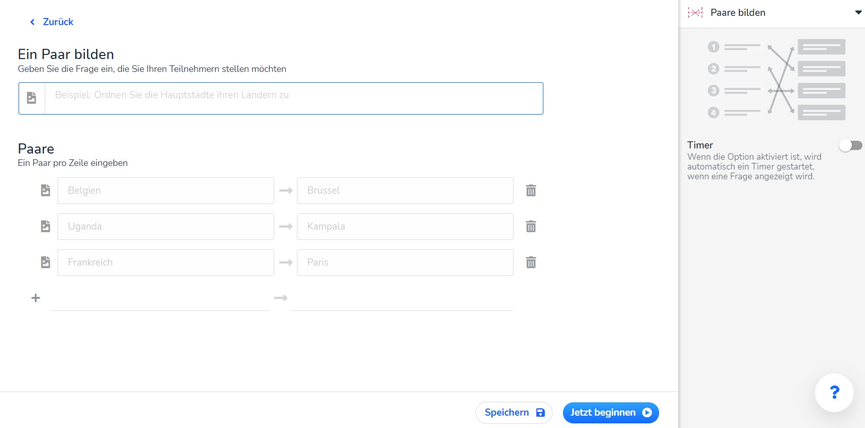Screen dimensions: 865x428
Task: Add image to the Belgien pair row
Action: point(45,191)
